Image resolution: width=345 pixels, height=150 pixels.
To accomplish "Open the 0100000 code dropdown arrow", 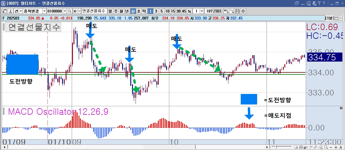I will coord(65,11).
